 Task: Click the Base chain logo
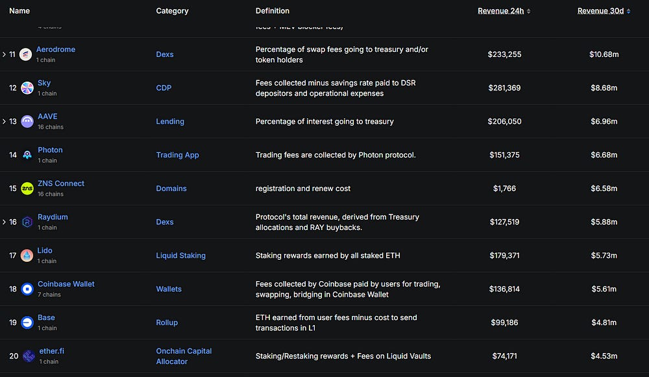point(27,323)
